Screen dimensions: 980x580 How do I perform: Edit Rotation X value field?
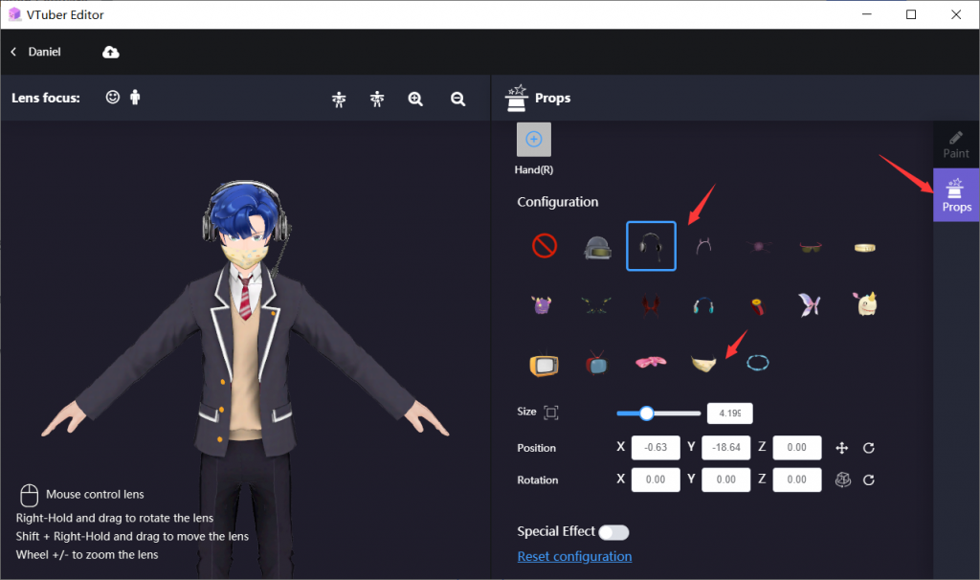(x=656, y=480)
